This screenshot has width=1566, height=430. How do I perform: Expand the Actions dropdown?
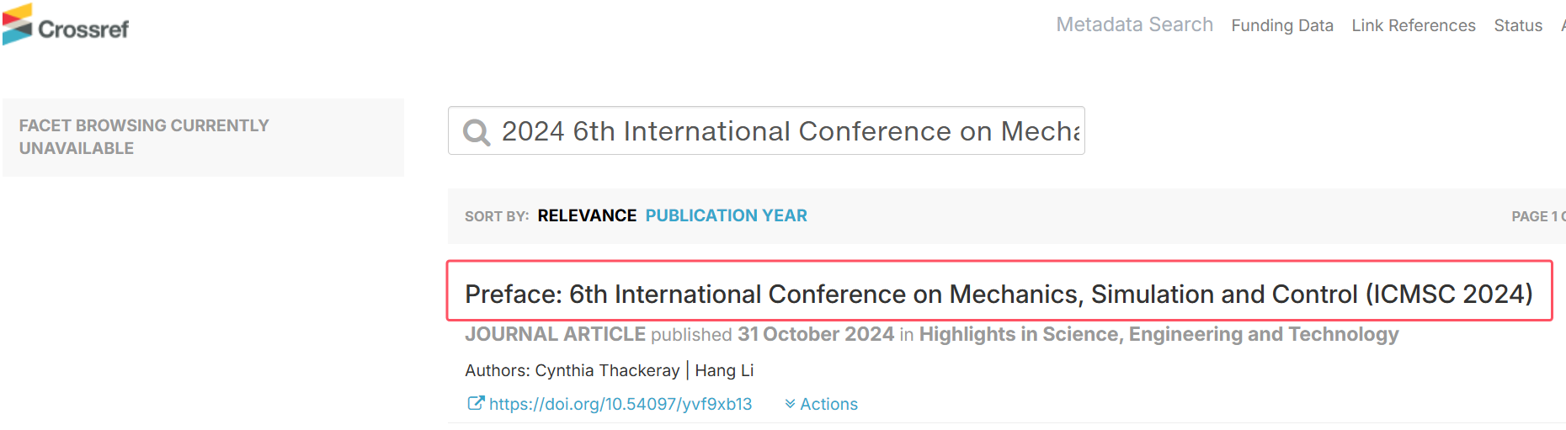pos(821,405)
